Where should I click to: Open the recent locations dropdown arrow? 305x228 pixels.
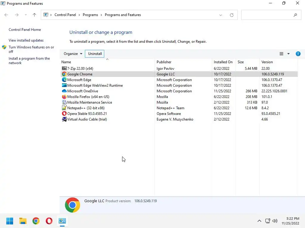coord(26,15)
